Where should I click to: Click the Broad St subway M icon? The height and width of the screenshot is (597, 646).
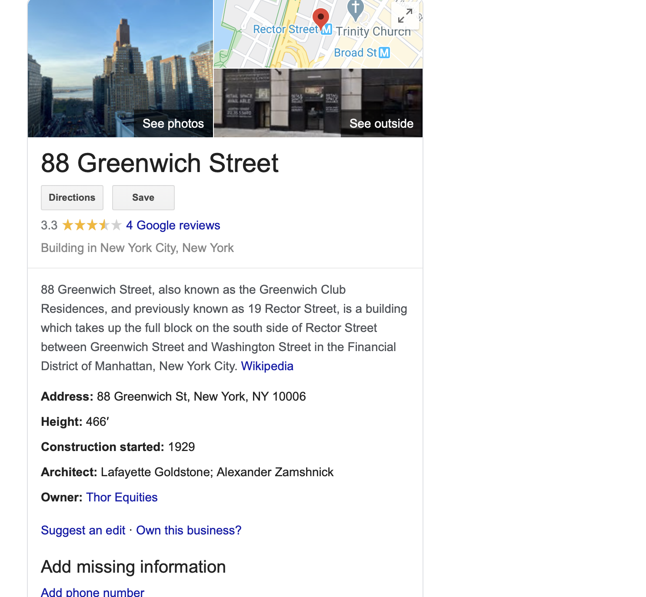click(x=384, y=53)
